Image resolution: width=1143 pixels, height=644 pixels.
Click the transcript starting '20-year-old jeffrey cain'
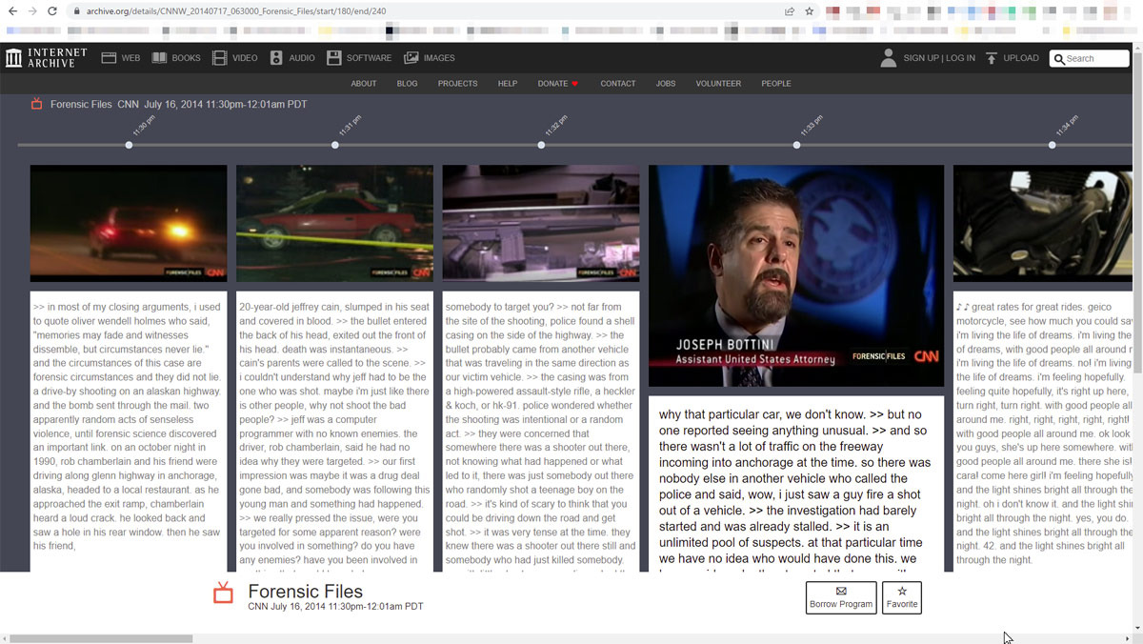335,431
